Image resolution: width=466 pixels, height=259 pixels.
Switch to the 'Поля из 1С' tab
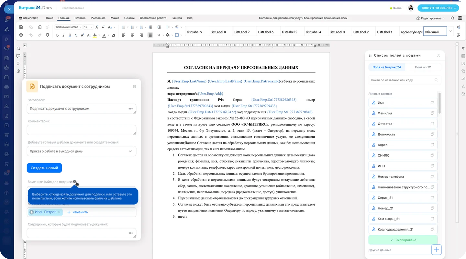423,67
